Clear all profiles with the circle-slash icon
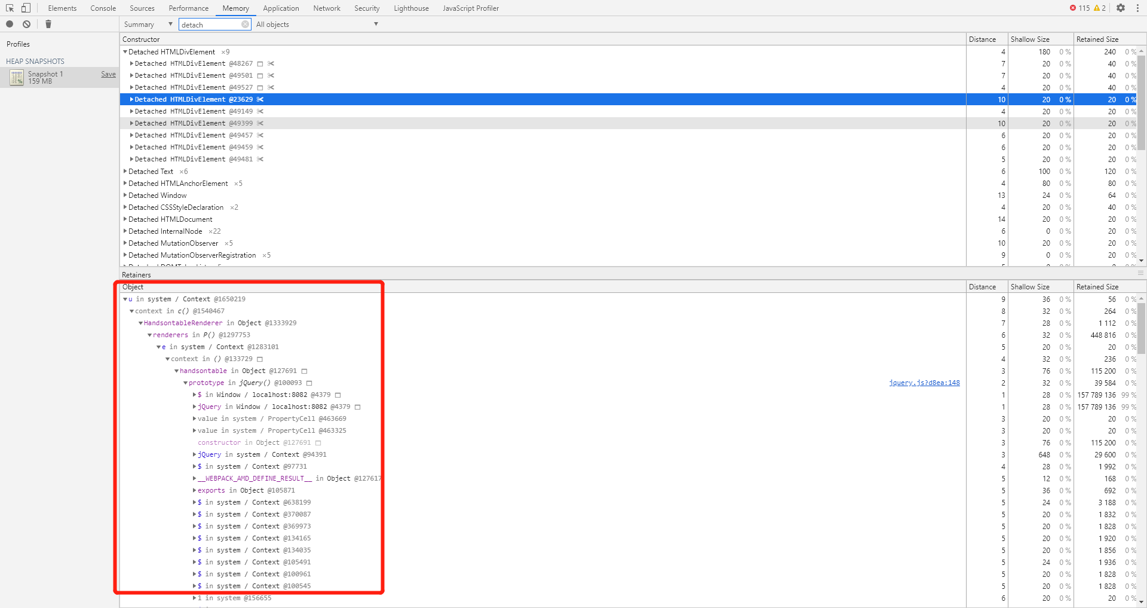The width and height of the screenshot is (1147, 608). click(x=26, y=24)
